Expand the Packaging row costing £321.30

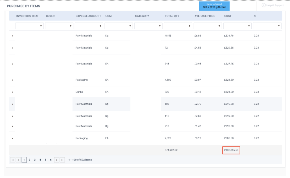tap(13, 80)
